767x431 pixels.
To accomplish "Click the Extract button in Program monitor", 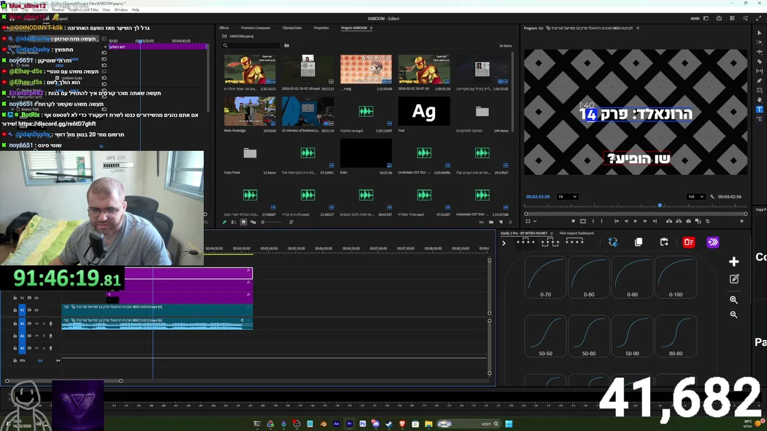I will (679, 221).
